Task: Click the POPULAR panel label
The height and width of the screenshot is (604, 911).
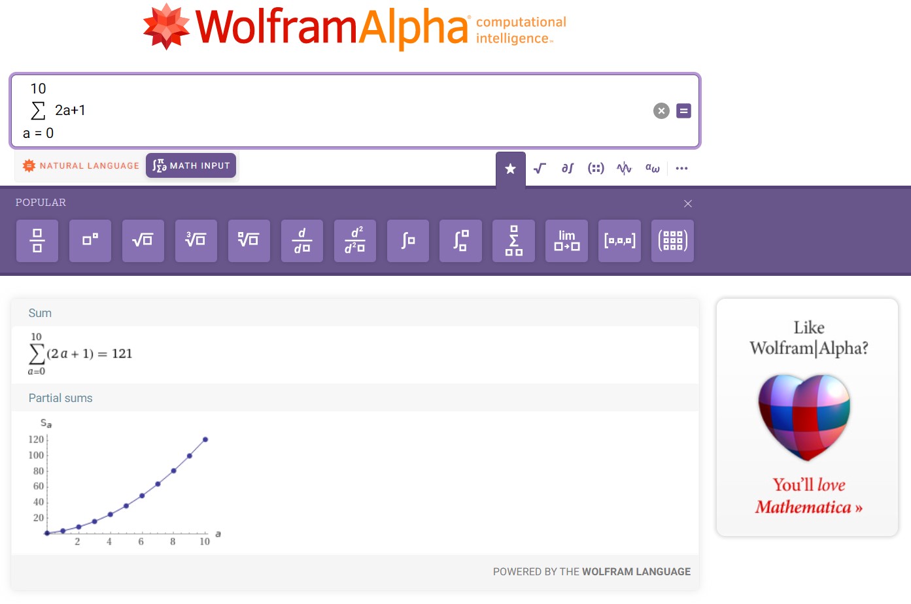Action: 41,203
